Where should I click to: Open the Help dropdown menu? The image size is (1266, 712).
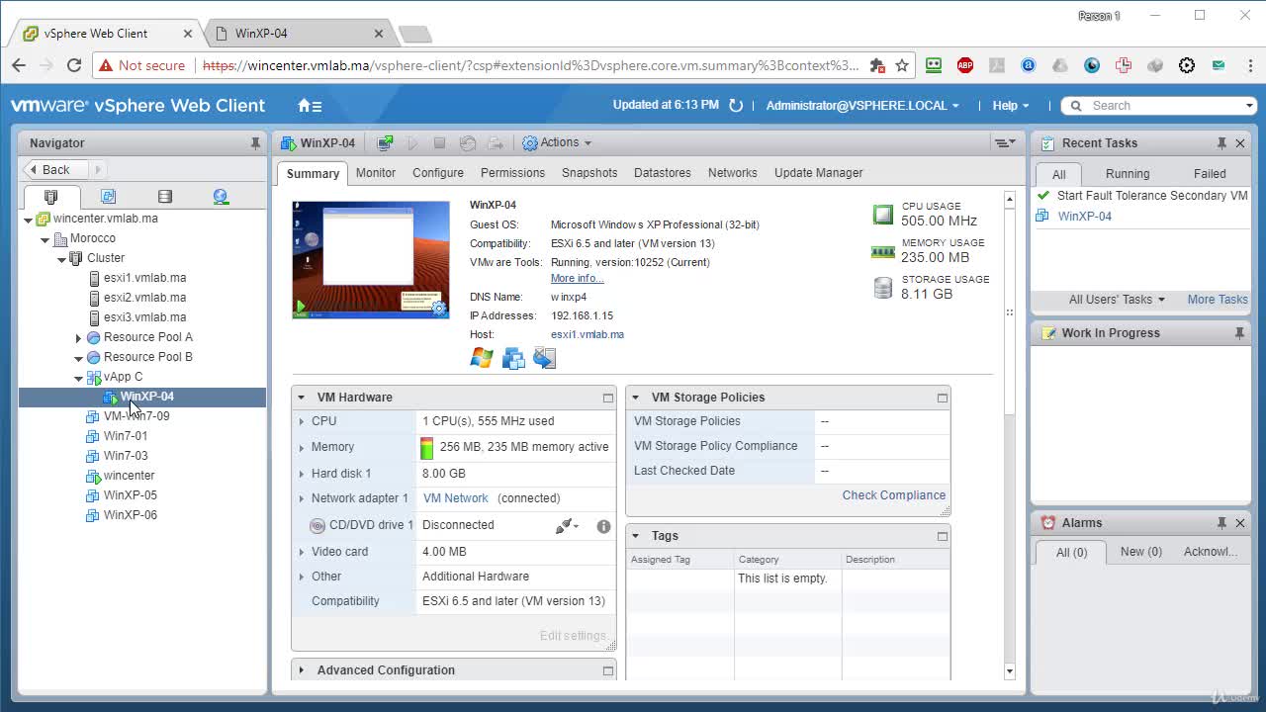1011,106
